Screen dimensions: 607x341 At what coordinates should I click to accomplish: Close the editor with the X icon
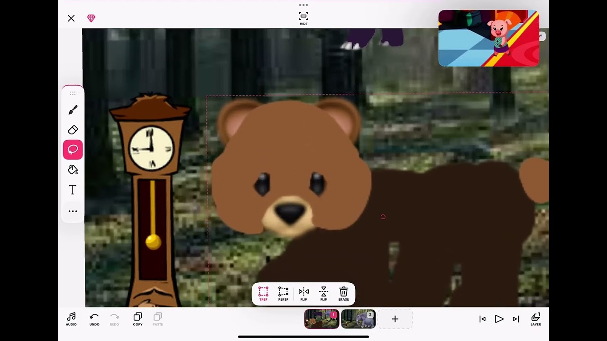tap(71, 18)
